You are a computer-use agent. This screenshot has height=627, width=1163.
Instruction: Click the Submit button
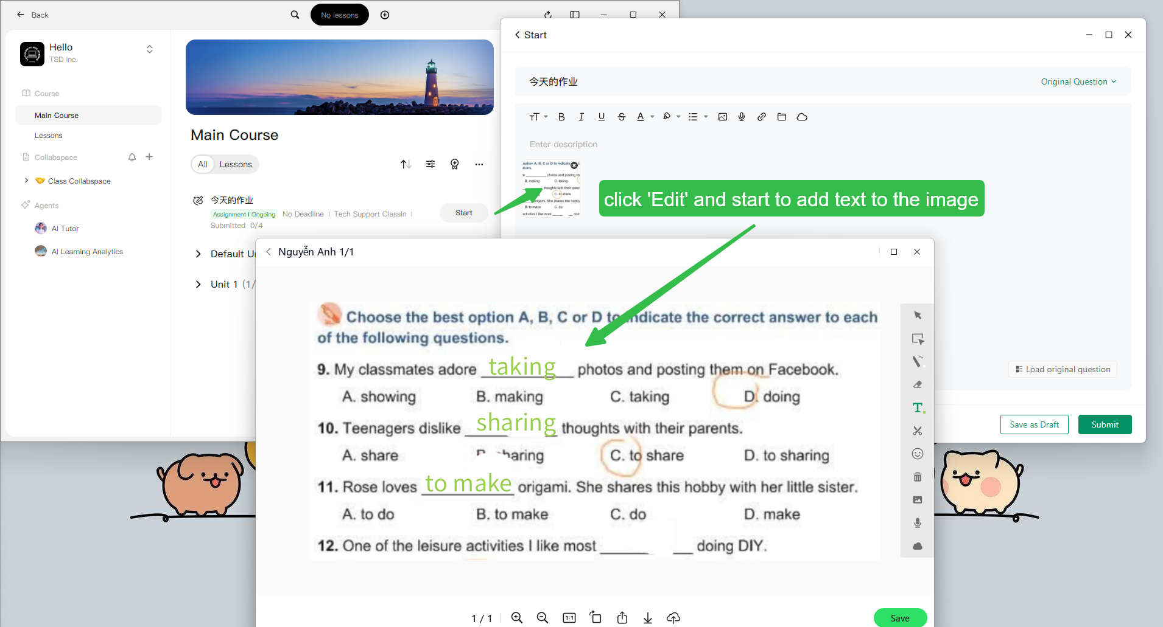[1105, 424]
